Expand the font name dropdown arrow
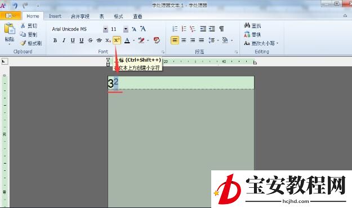Screen dimensions: 352x208 tap(105, 29)
